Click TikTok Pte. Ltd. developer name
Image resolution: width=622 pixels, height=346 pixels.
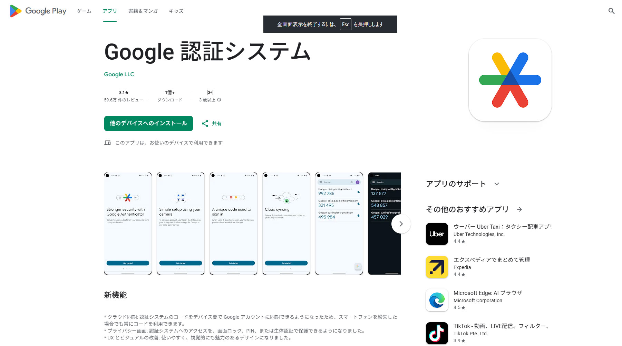pyautogui.click(x=470, y=334)
